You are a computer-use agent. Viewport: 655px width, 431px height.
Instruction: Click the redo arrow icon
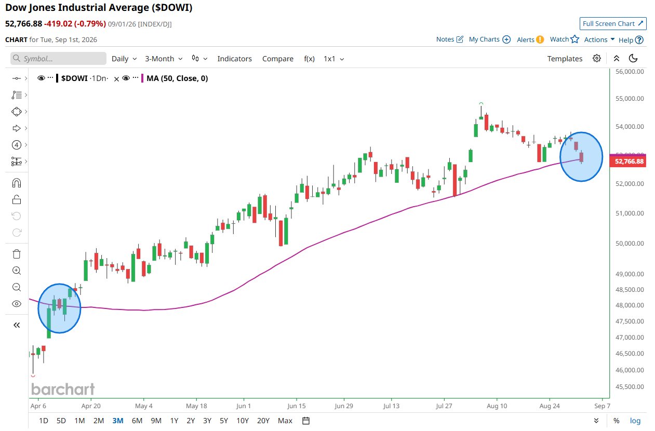tap(16, 233)
